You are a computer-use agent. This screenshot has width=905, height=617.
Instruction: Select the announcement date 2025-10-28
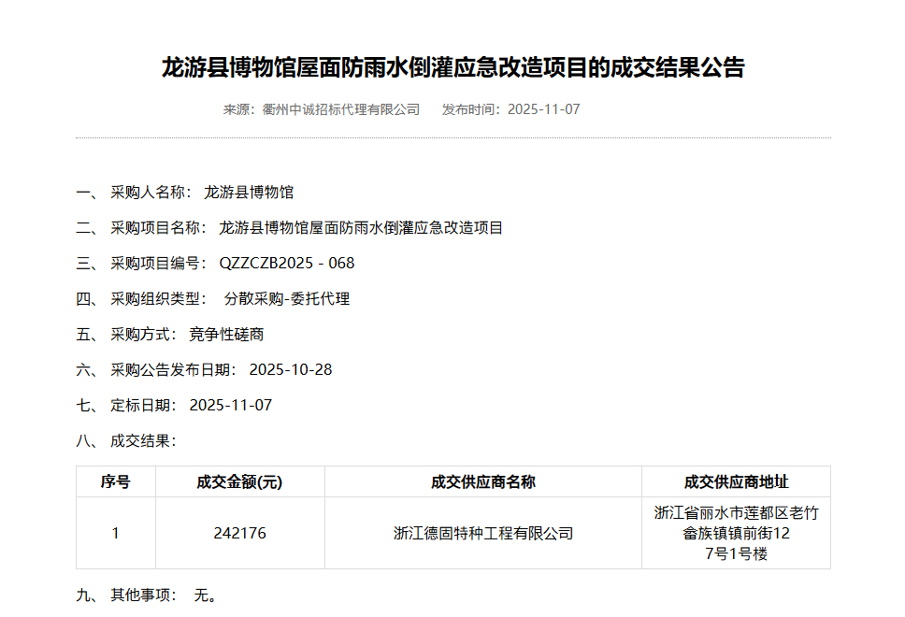pyautogui.click(x=291, y=370)
